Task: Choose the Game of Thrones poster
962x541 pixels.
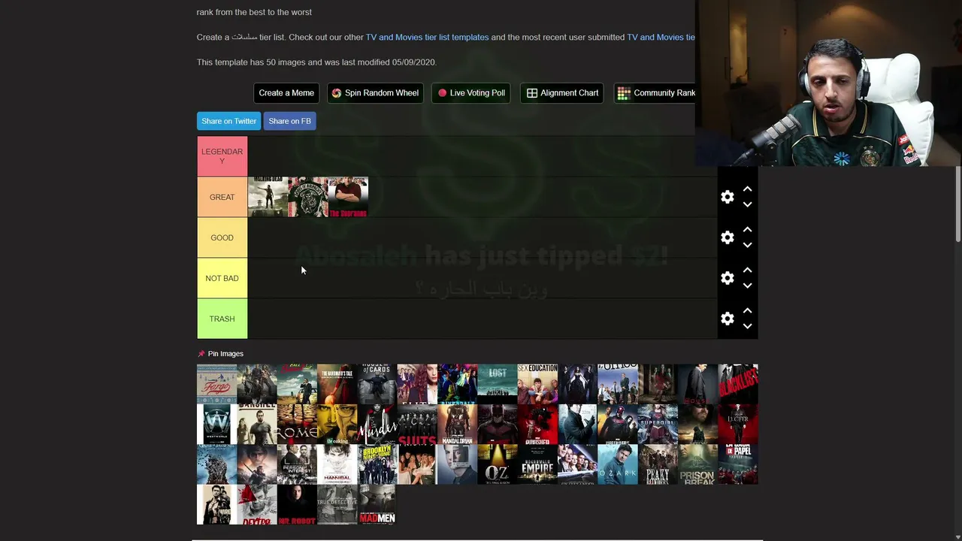Action: click(216, 464)
